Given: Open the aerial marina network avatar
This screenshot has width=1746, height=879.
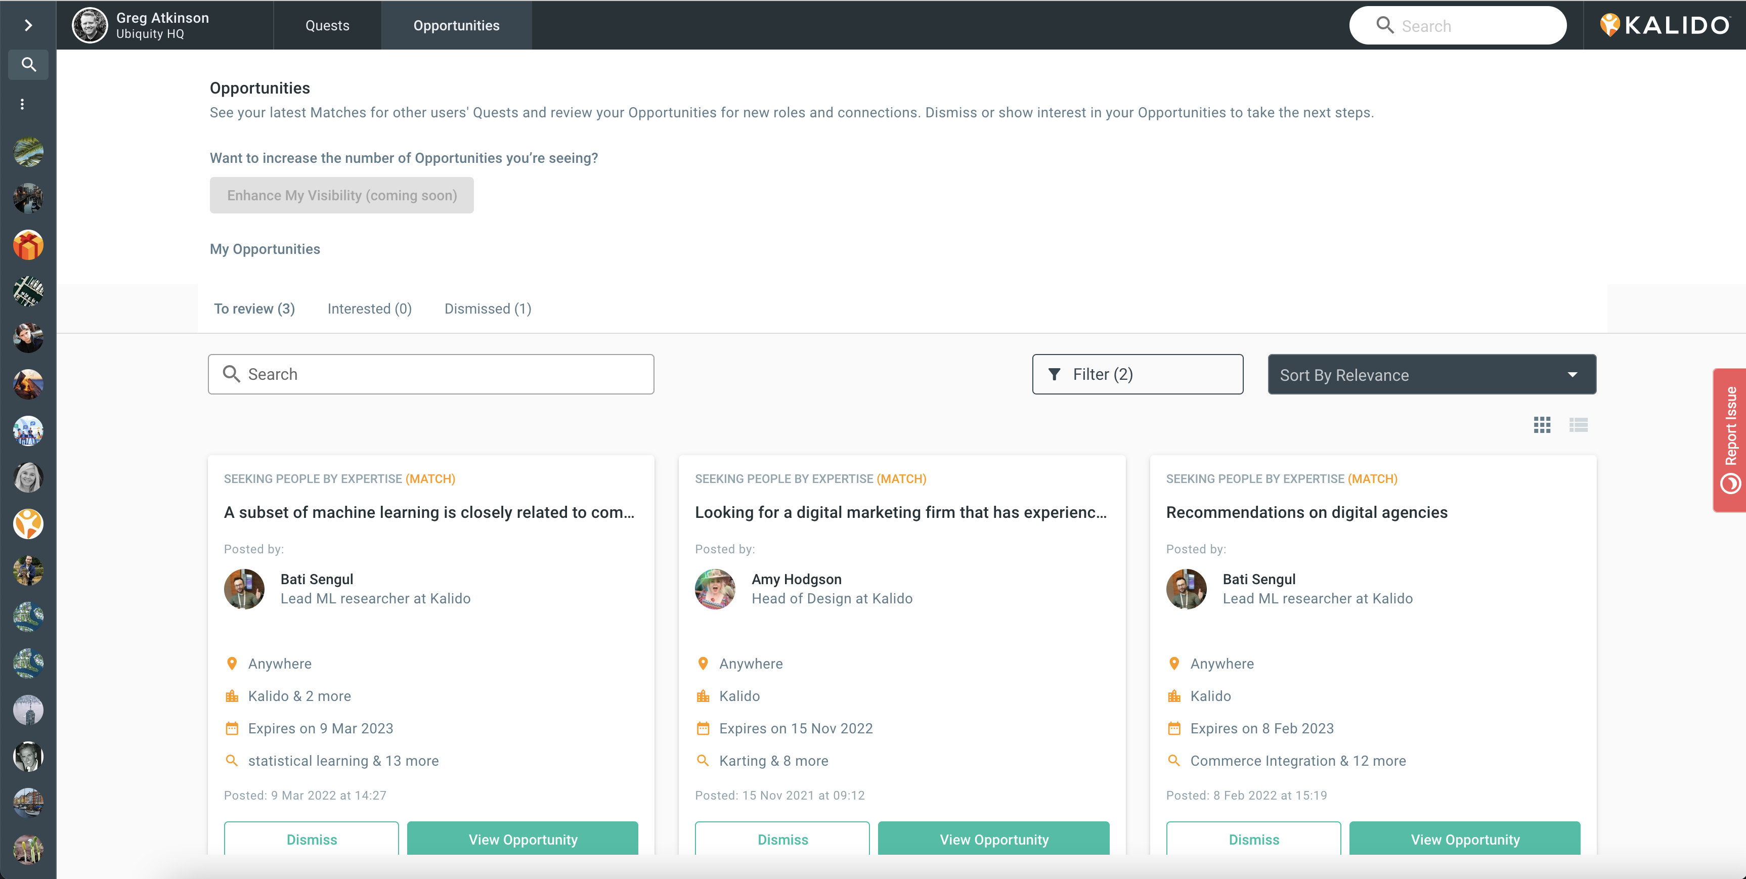Looking at the screenshot, I should [28, 291].
